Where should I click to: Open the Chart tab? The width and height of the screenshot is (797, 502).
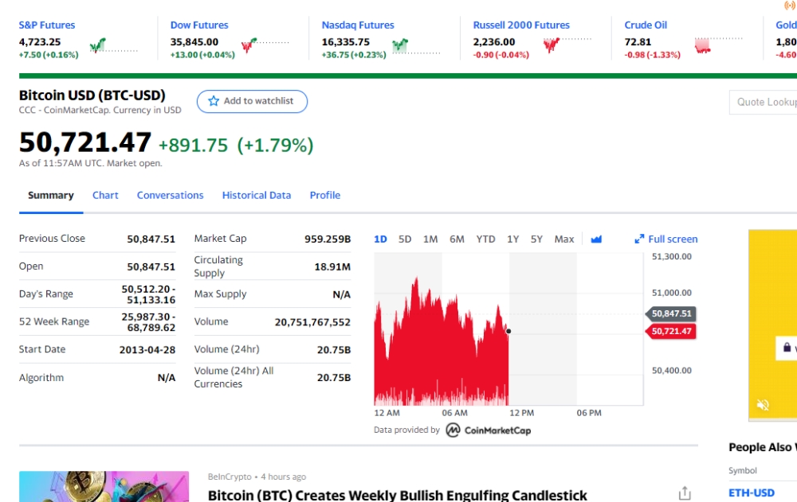(105, 196)
